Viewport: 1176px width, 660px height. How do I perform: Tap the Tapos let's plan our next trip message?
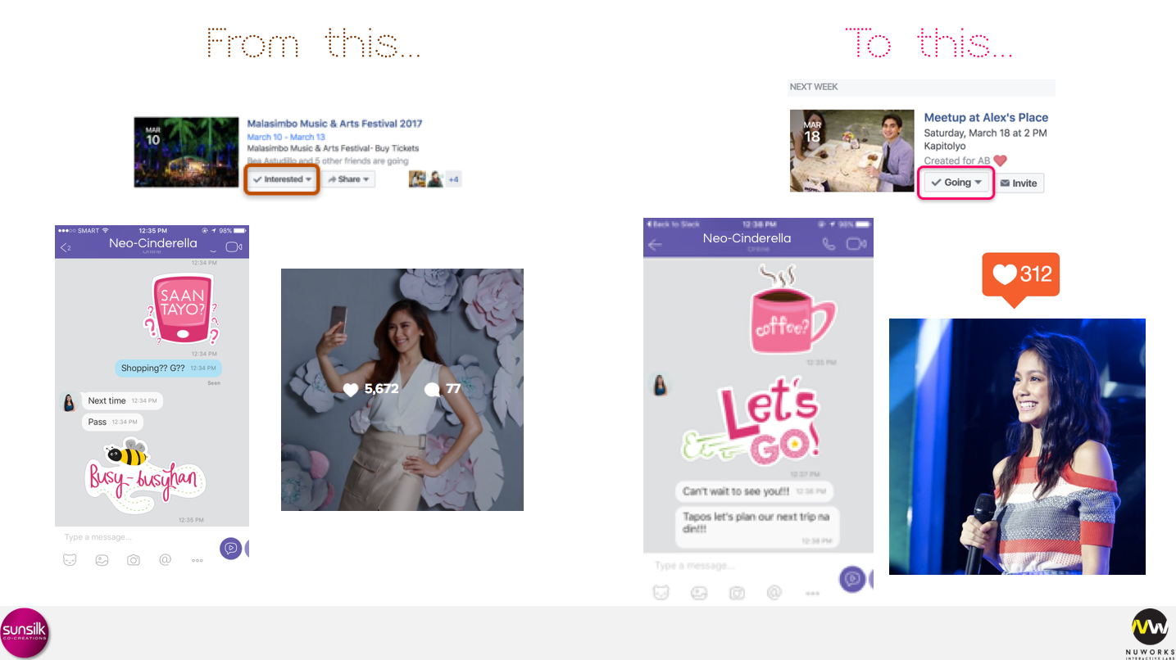[x=758, y=528]
